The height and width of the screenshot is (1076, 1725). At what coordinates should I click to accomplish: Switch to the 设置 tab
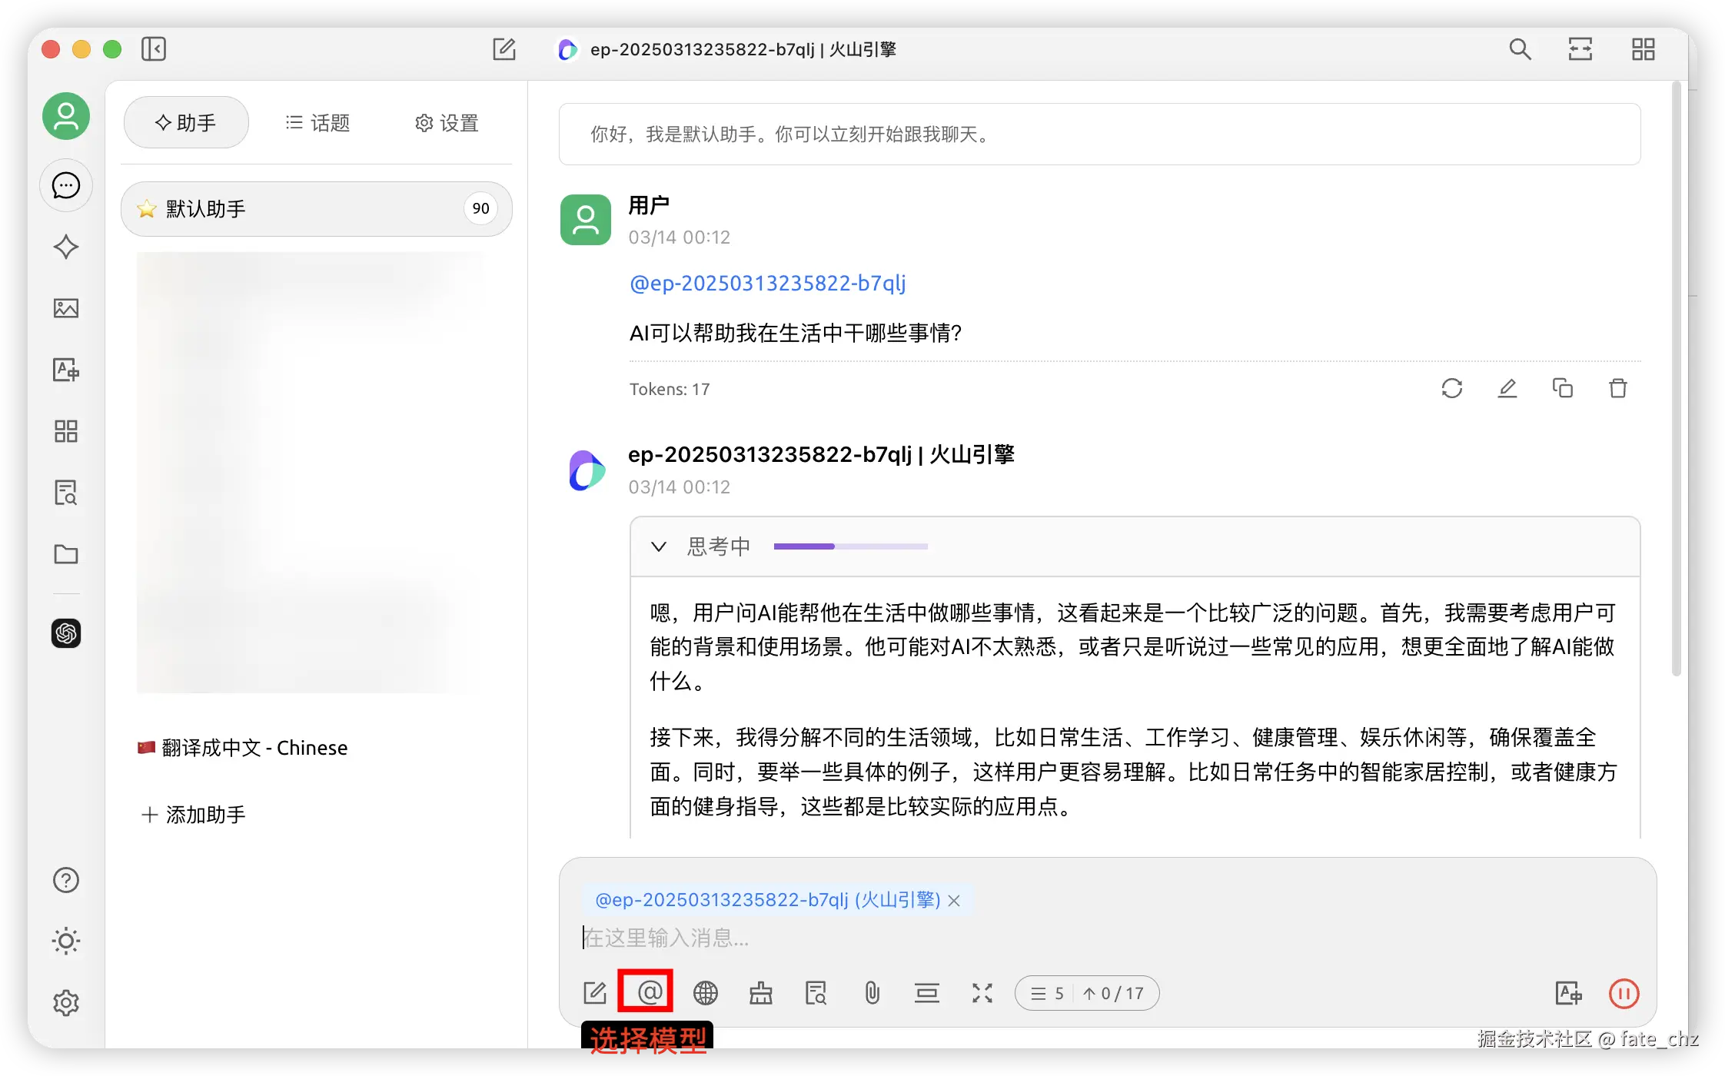click(447, 123)
